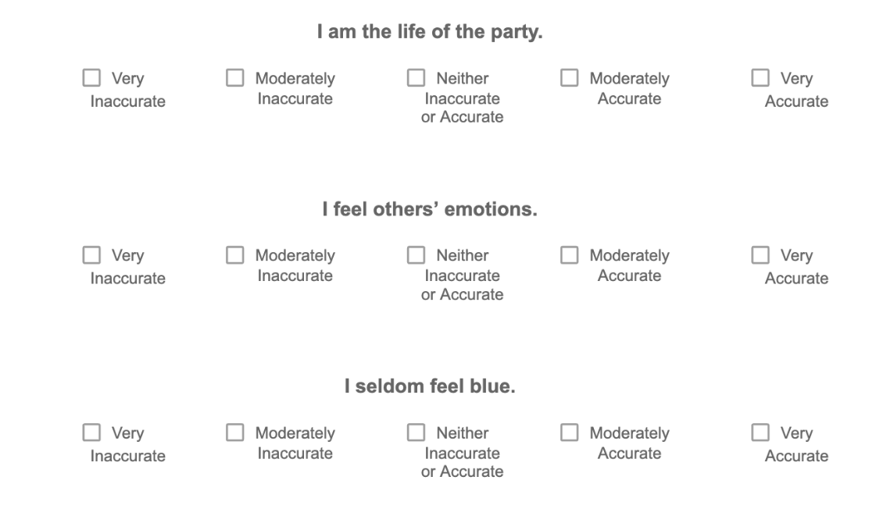Check 'Moderately Inaccurate' for life of the party
This screenshot has height=523, width=894.
tap(235, 78)
